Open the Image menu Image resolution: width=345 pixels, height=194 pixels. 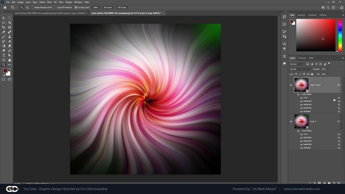click(x=20, y=2)
